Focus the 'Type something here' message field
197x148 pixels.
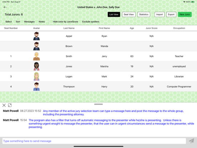pyautogui.click(x=94, y=141)
